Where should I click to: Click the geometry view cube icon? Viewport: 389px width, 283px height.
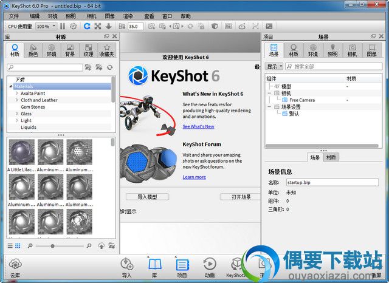coord(215,26)
